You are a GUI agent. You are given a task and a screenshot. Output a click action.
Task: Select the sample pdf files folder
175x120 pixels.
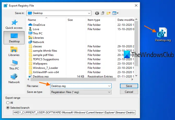tap(41, 55)
